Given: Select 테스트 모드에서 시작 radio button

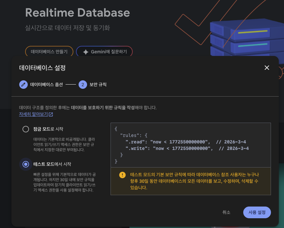Looking at the screenshot, I should tap(26, 164).
